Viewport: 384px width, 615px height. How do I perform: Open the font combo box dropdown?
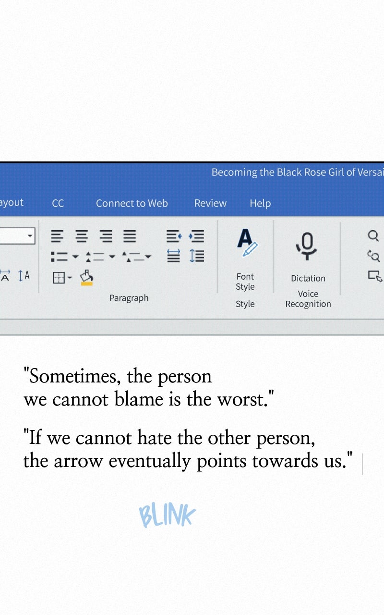pos(30,236)
